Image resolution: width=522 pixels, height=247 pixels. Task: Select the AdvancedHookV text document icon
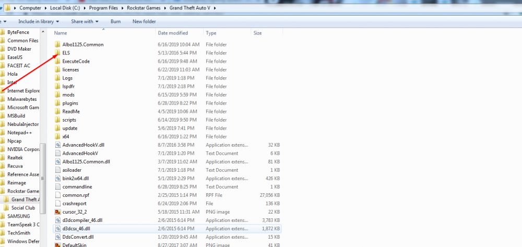coord(57,153)
